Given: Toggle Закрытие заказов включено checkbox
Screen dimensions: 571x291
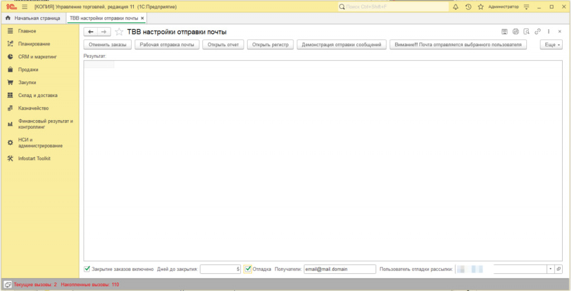Looking at the screenshot, I should click(x=86, y=269).
